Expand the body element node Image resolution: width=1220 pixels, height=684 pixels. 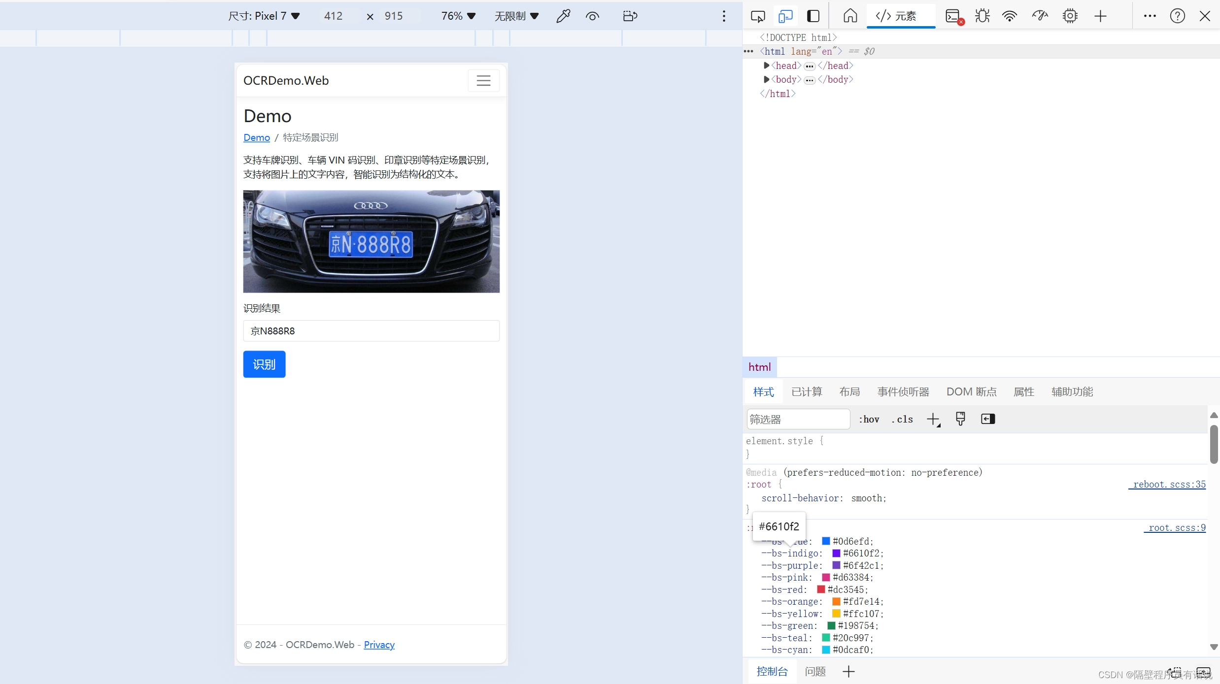pyautogui.click(x=766, y=79)
